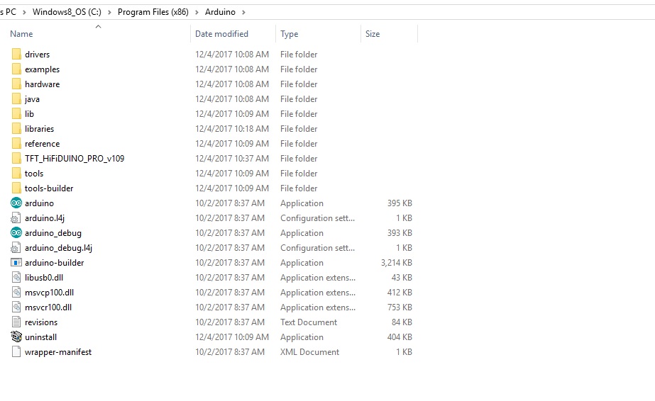Click the arduino application icon
The width and height of the screenshot is (655, 401).
pos(16,203)
